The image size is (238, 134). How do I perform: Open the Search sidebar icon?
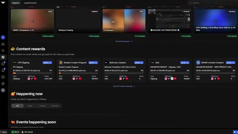coord(3,51)
